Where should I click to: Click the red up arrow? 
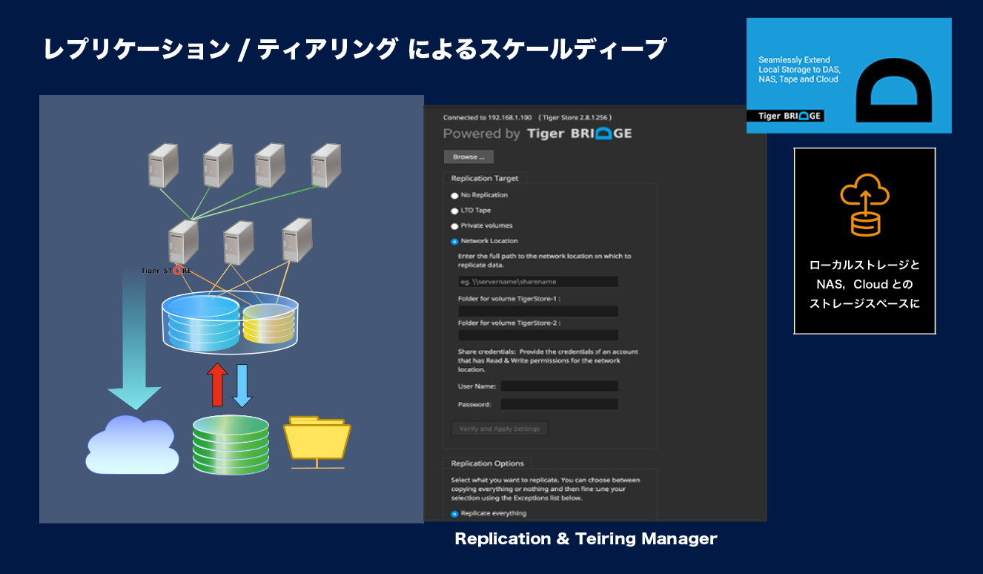click(x=216, y=384)
